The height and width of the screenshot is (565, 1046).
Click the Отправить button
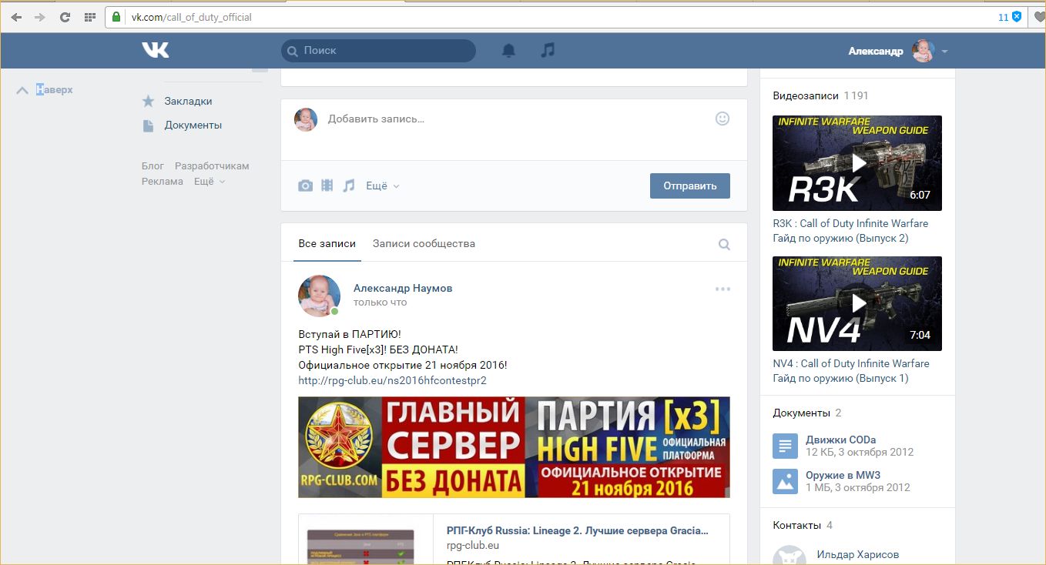pos(690,186)
